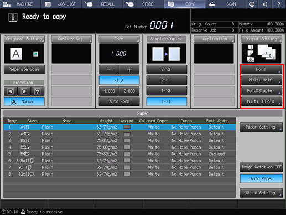Image resolution: width=286 pixels, height=215 pixels.
Task: Open Paper Setting
Action: (261, 127)
